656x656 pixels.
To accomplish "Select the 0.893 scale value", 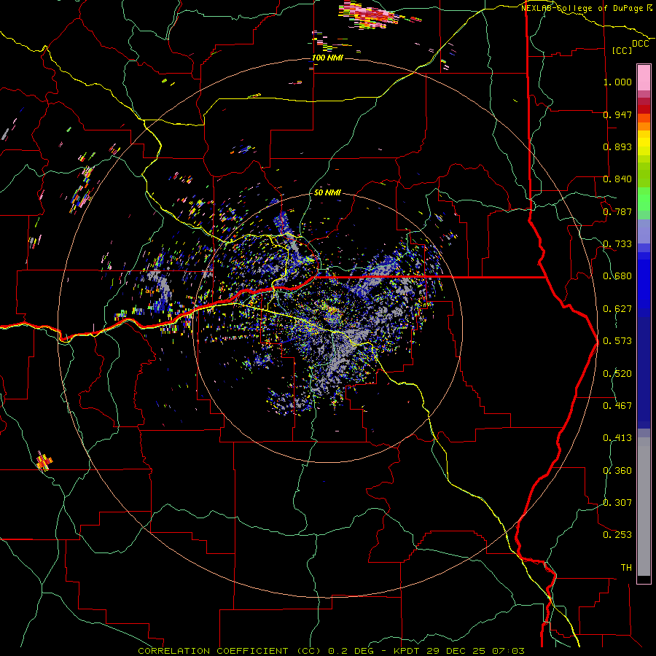I will point(617,147).
